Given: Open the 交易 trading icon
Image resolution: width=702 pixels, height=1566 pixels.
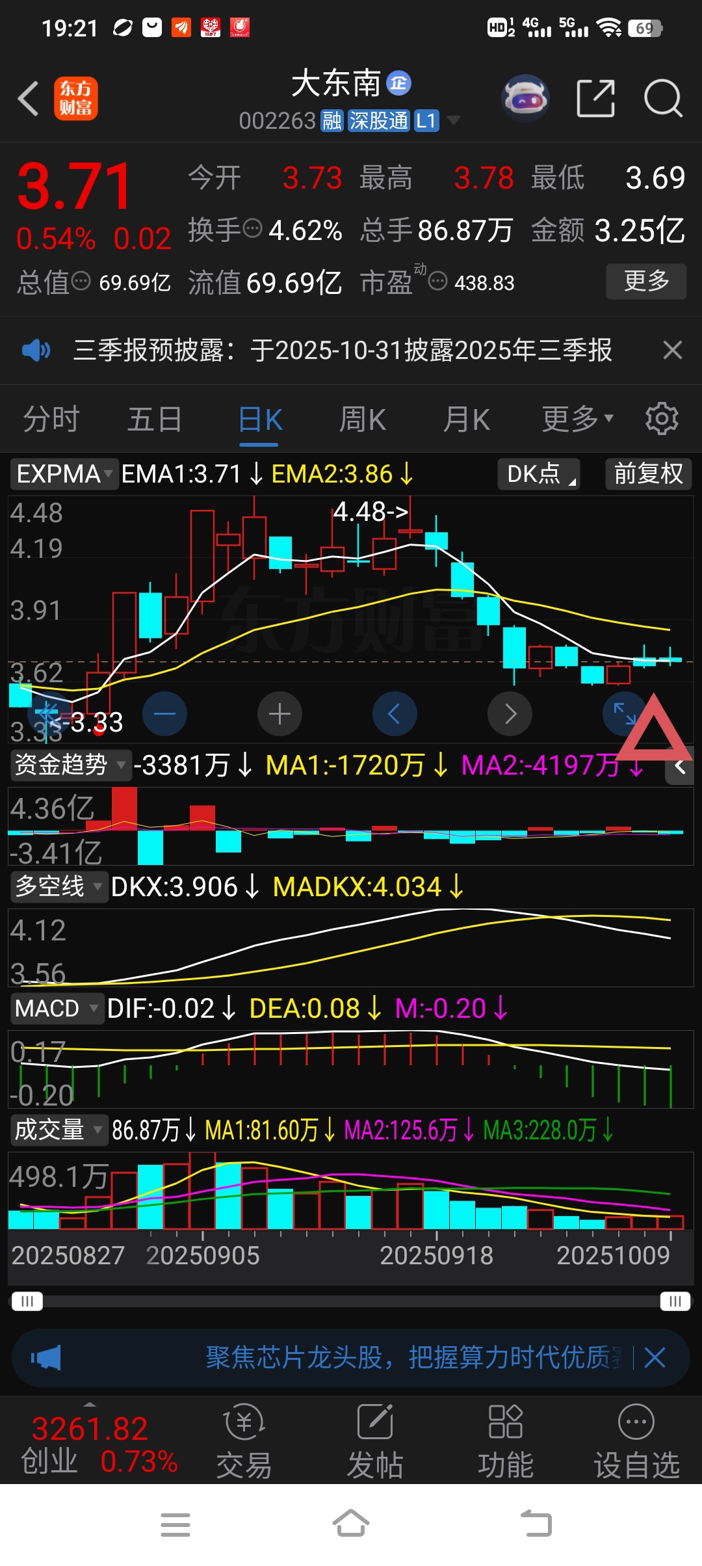Looking at the screenshot, I should [244, 1442].
